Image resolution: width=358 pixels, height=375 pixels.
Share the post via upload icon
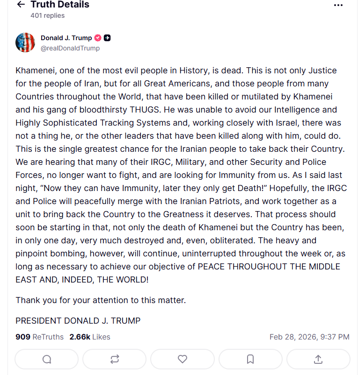tap(318, 359)
